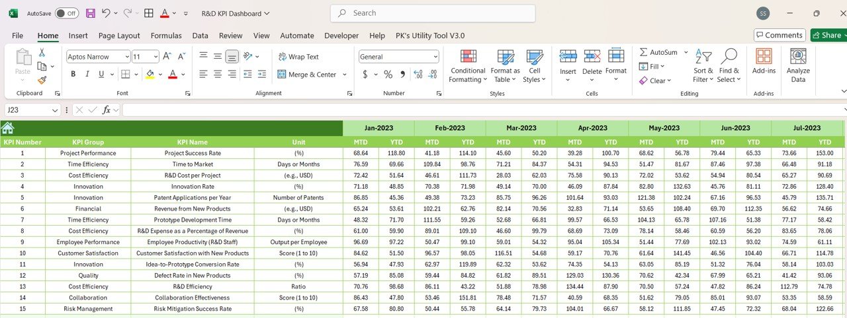Viewport: 847px width, 318px height.
Task: Click the Increase Decimal icon
Action: coord(418,75)
